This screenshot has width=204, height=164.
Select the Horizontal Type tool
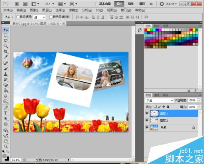[x=6, y=113]
